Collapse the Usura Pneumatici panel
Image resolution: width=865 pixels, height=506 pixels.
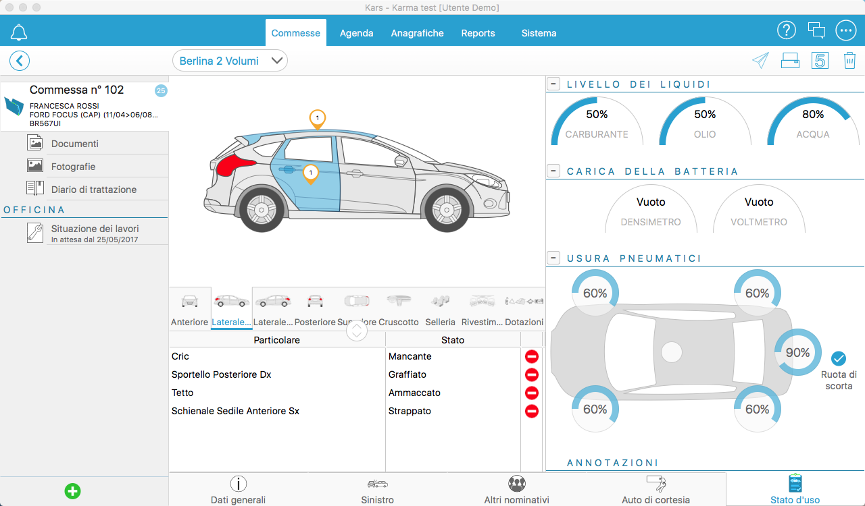(x=553, y=257)
